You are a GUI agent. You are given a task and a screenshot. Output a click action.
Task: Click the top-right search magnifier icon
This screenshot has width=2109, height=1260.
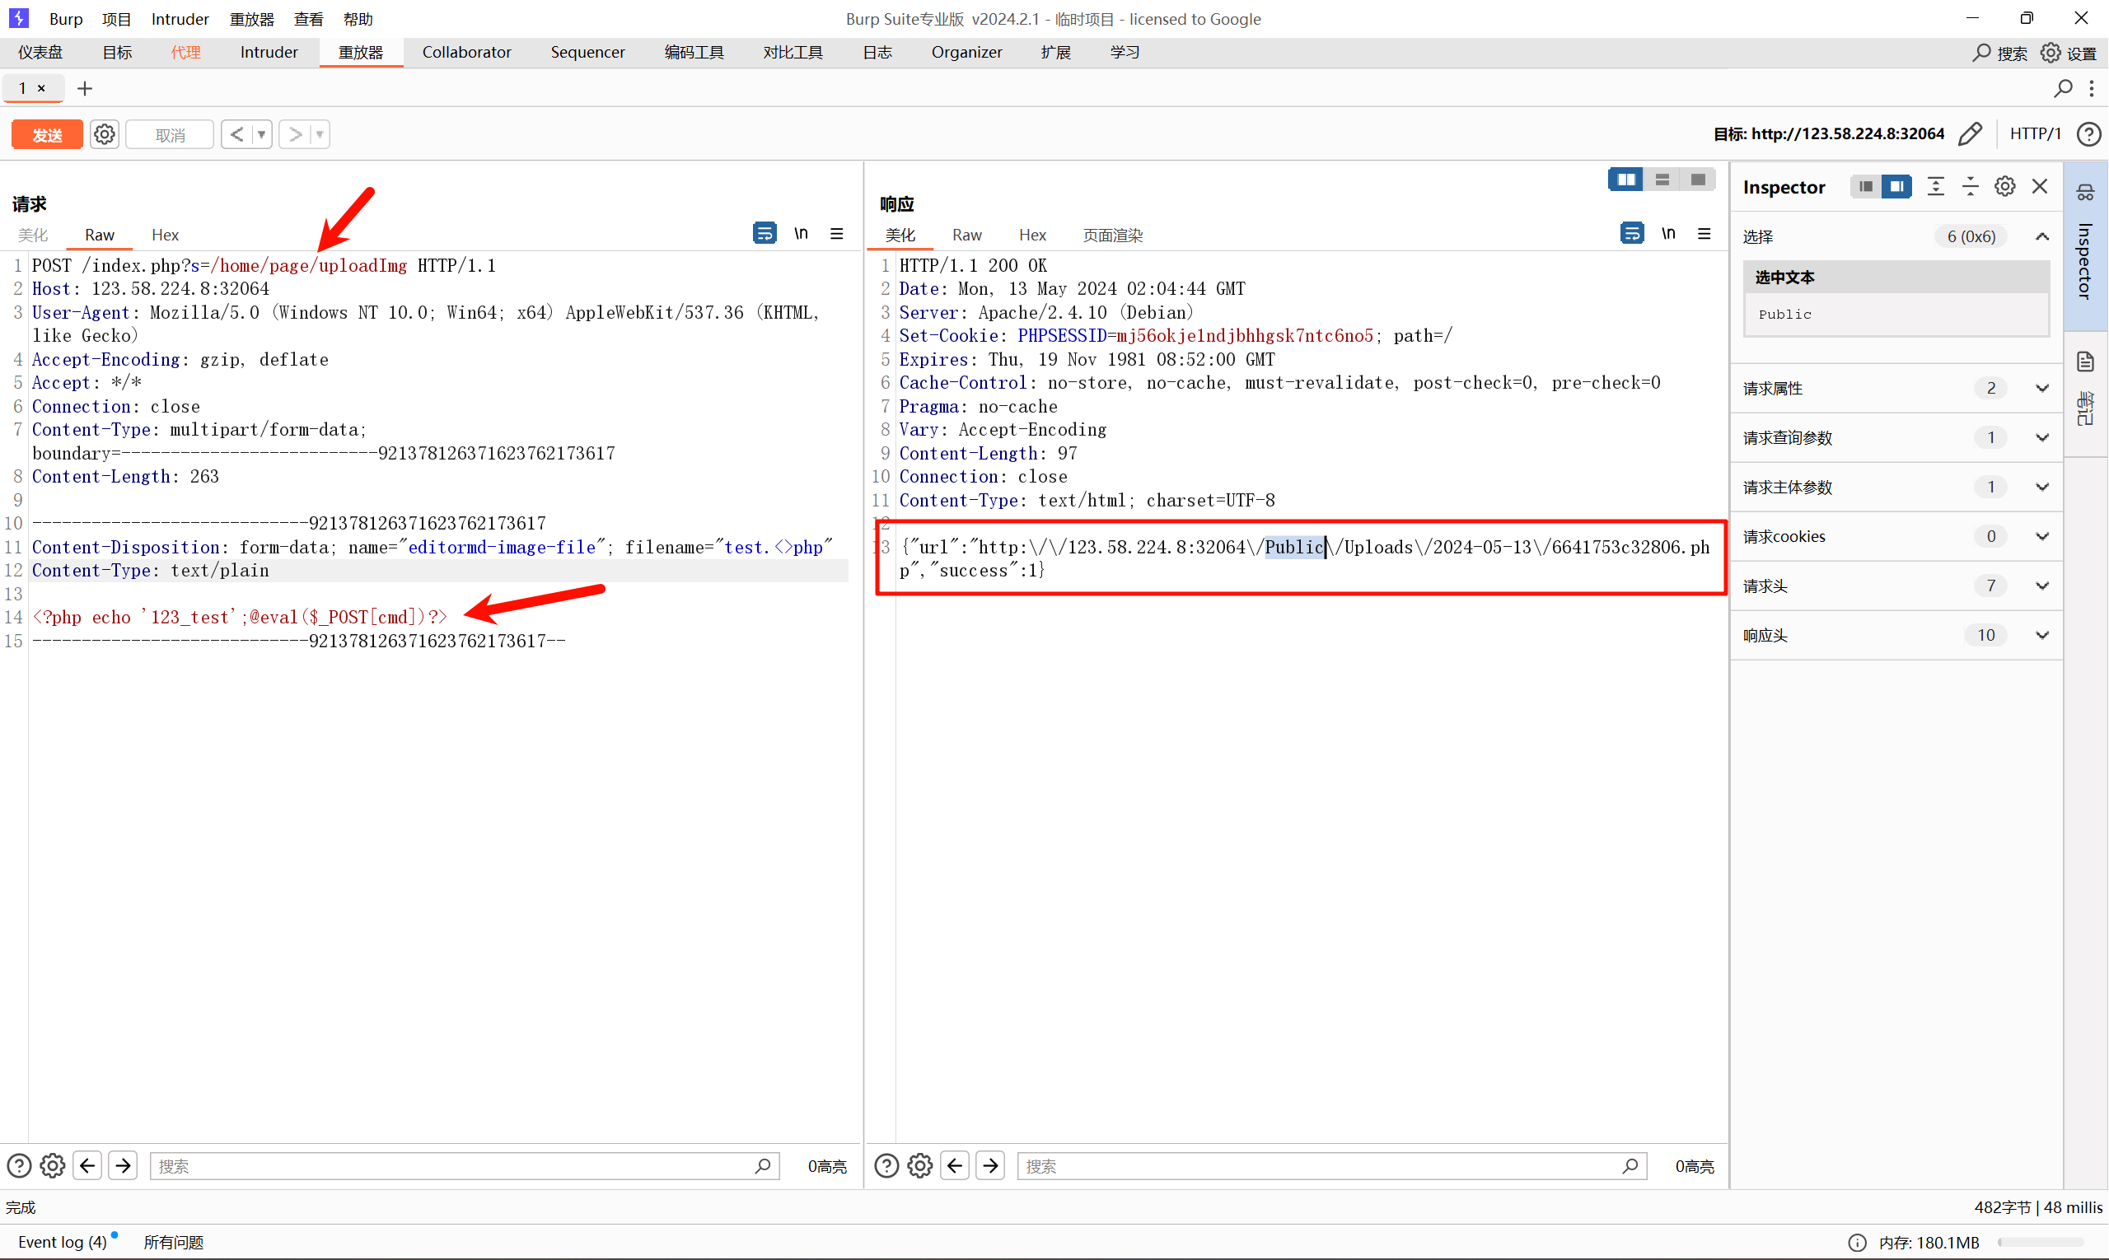(1981, 53)
